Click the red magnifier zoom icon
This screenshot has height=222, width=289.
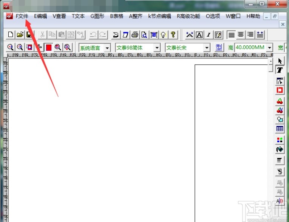point(58,47)
